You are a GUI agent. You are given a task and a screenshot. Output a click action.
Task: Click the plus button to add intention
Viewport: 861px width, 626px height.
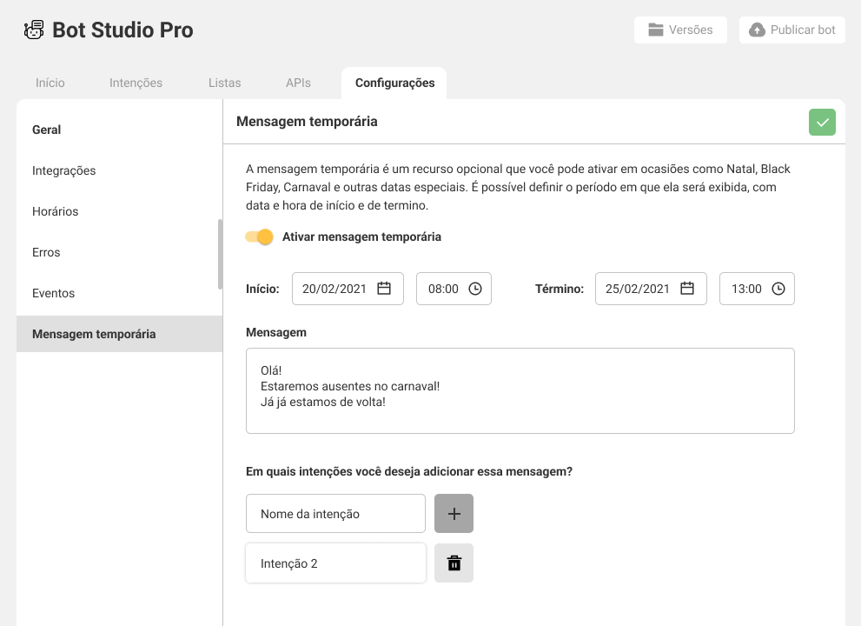[454, 513]
